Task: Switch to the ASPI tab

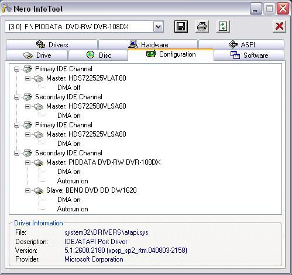Action: (241, 45)
